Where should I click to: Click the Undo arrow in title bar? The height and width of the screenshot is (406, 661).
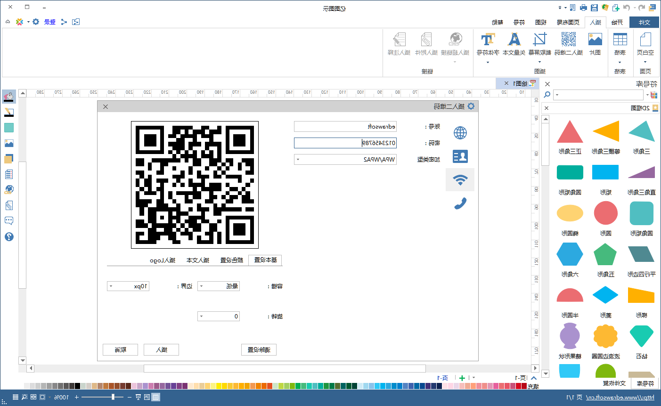point(642,8)
